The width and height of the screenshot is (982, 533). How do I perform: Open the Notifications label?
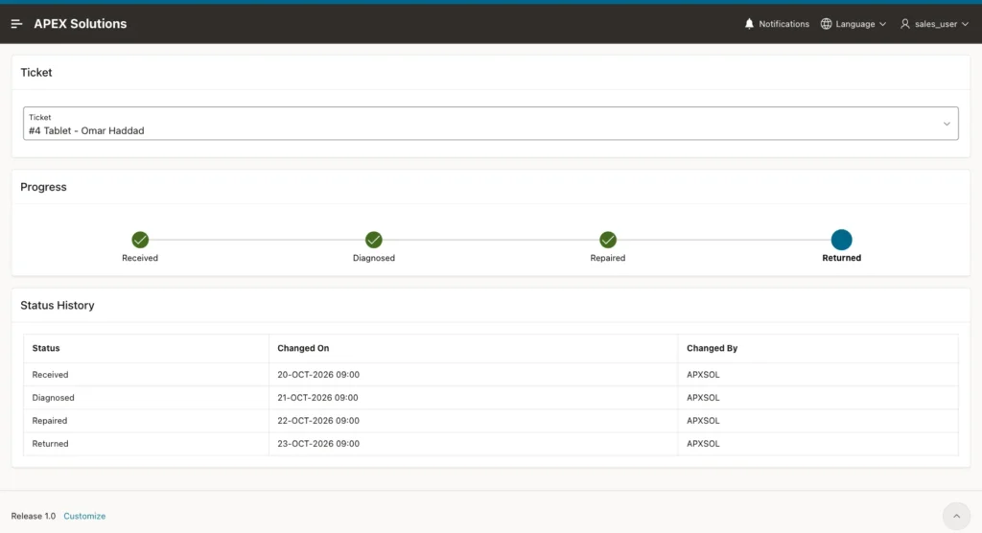tap(784, 24)
